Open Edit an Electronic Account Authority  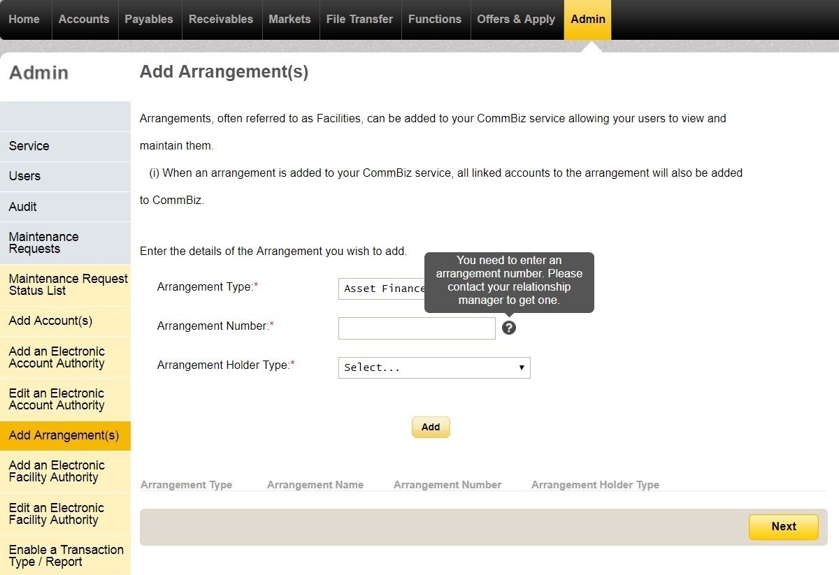pos(65,400)
